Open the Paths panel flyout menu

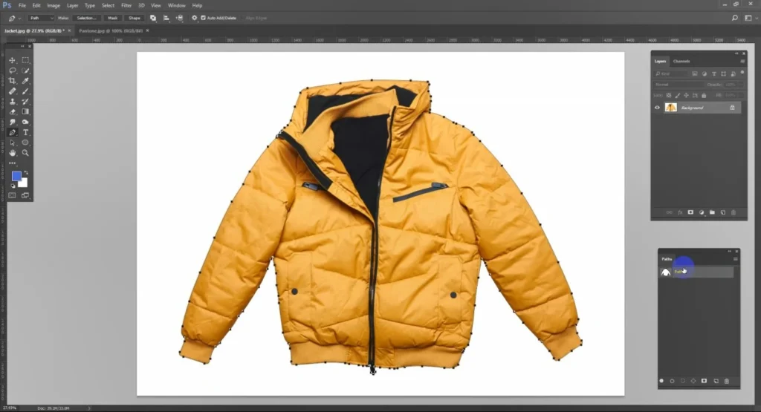coord(735,259)
